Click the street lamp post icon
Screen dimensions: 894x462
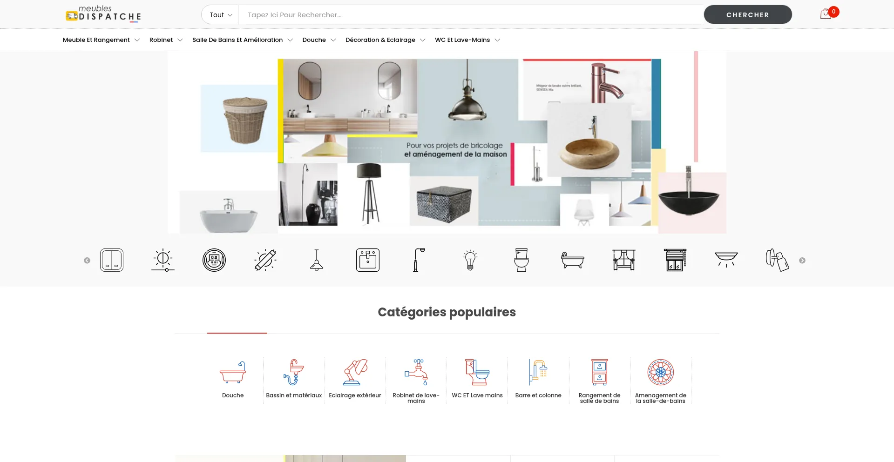pyautogui.click(x=419, y=260)
